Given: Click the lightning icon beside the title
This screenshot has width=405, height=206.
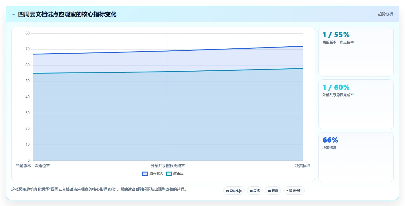Looking at the screenshot, I should [x=14, y=14].
